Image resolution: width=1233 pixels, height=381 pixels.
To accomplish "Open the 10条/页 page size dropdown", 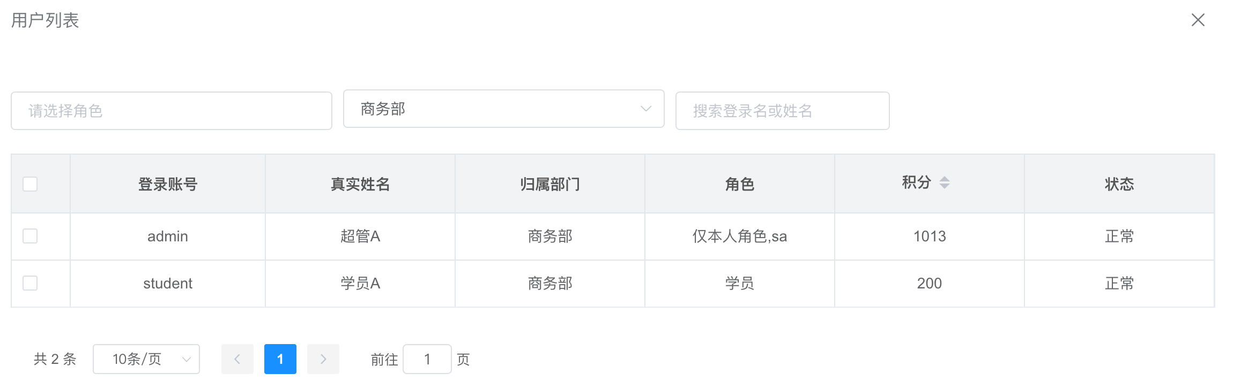I will tap(146, 359).
